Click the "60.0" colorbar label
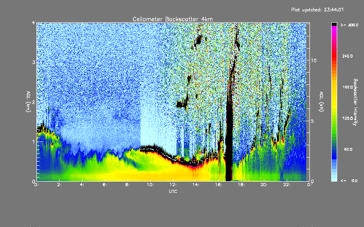This screenshot has height=227, width=364. pos(348,150)
